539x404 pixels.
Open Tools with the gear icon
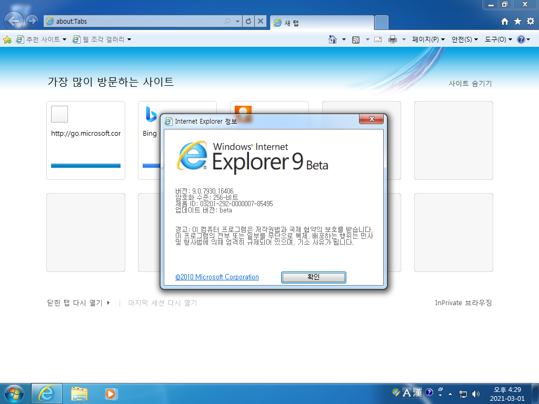coord(531,21)
